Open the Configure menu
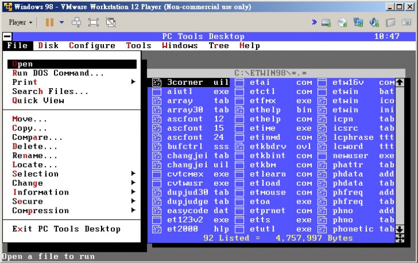The height and width of the screenshot is (263, 418). tap(92, 45)
